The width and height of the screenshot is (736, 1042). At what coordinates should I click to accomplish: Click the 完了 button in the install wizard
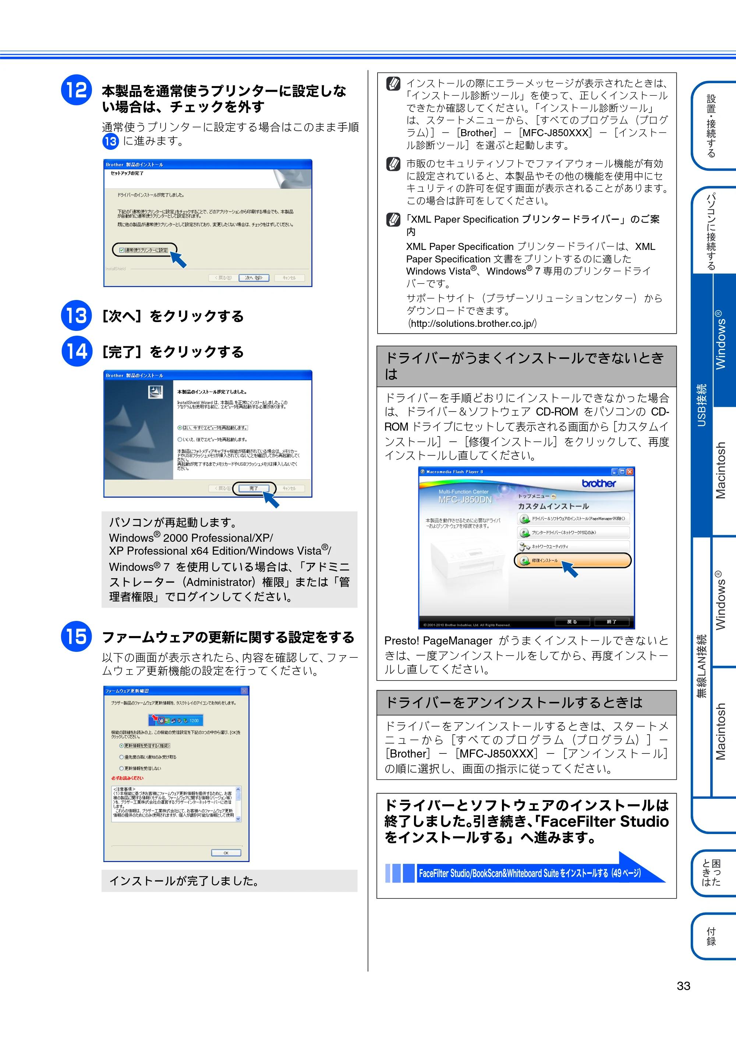[254, 488]
